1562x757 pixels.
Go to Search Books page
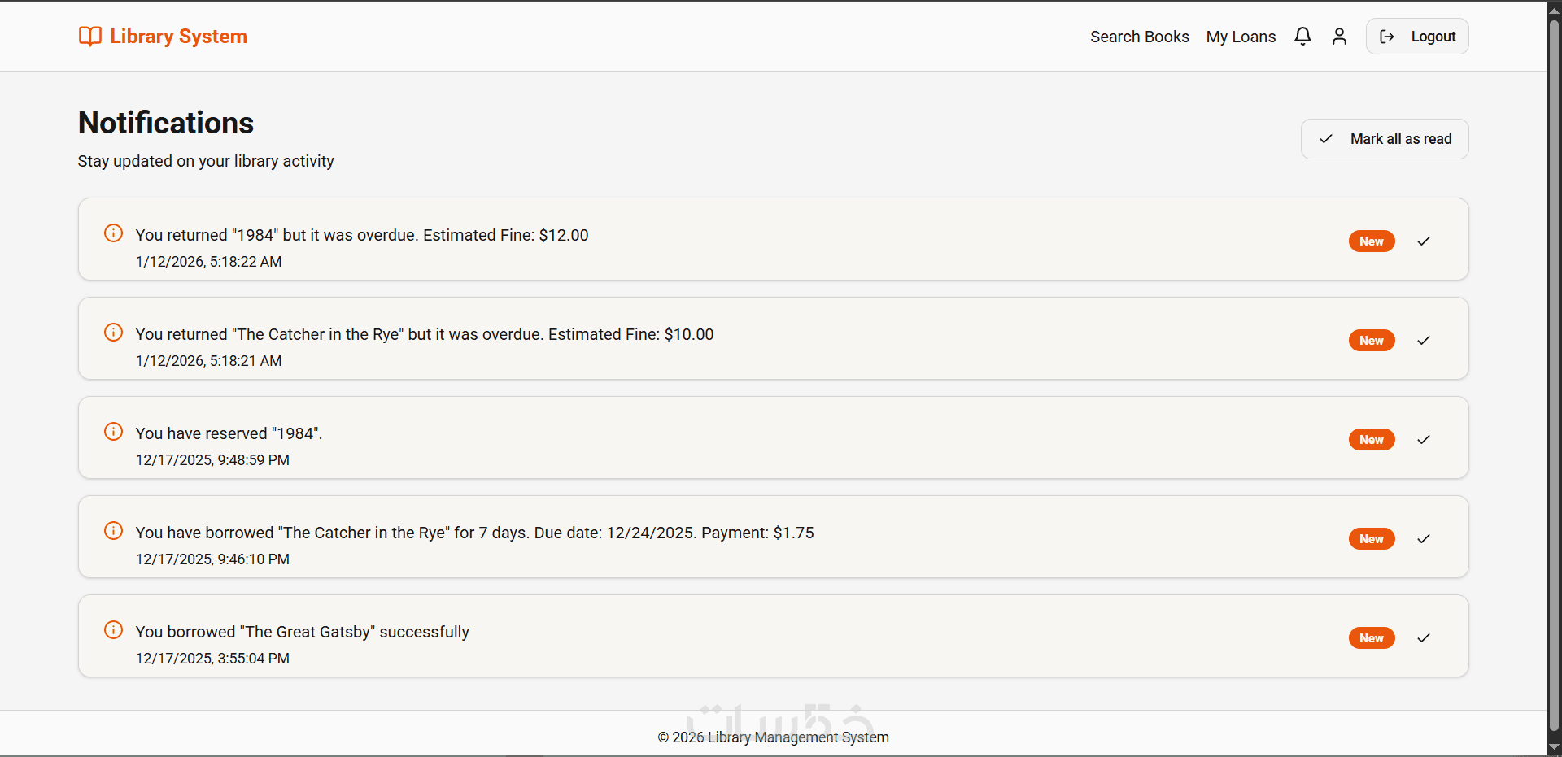1139,37
